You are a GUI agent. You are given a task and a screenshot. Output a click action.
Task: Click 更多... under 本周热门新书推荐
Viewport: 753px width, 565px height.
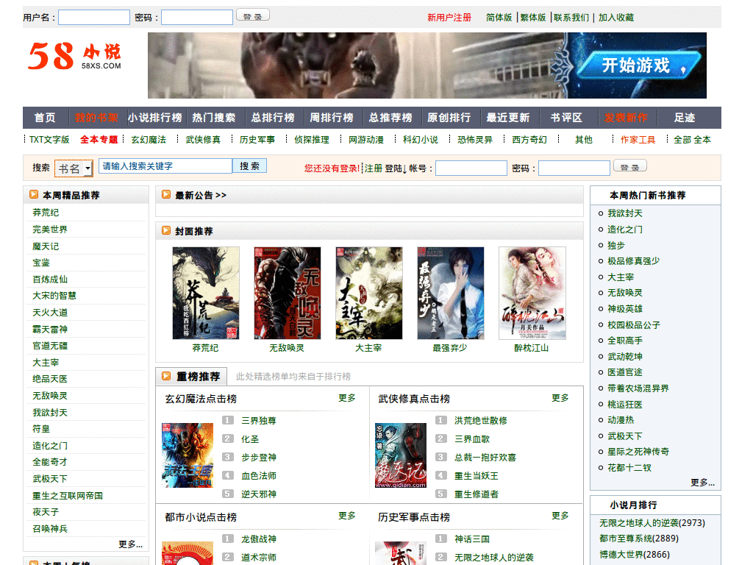coord(702,483)
